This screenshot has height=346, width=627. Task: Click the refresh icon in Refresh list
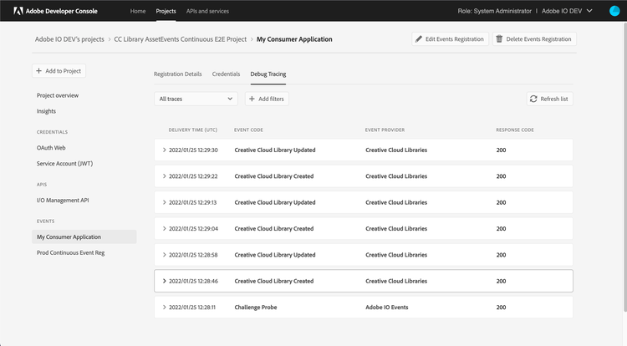click(x=533, y=99)
